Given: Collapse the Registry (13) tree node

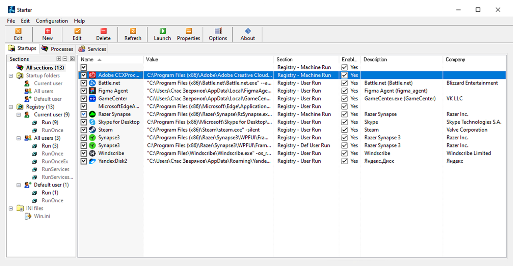Looking at the screenshot, I should (11, 107).
